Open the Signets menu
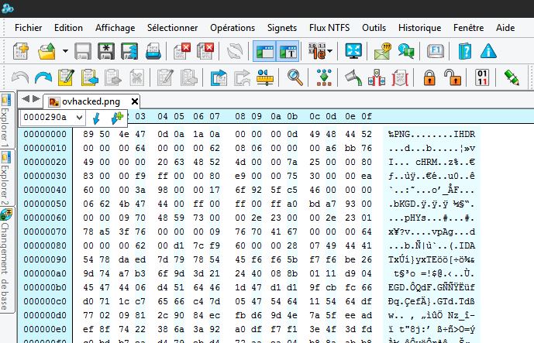Screen dimensions: 534x343 point(282,28)
